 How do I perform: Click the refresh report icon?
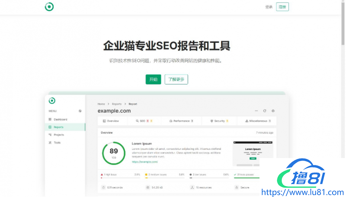click(265, 111)
